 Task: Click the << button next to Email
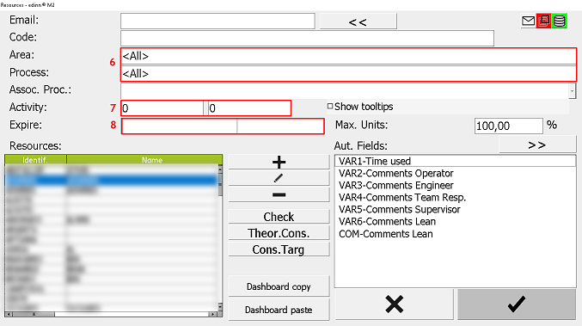(358, 22)
